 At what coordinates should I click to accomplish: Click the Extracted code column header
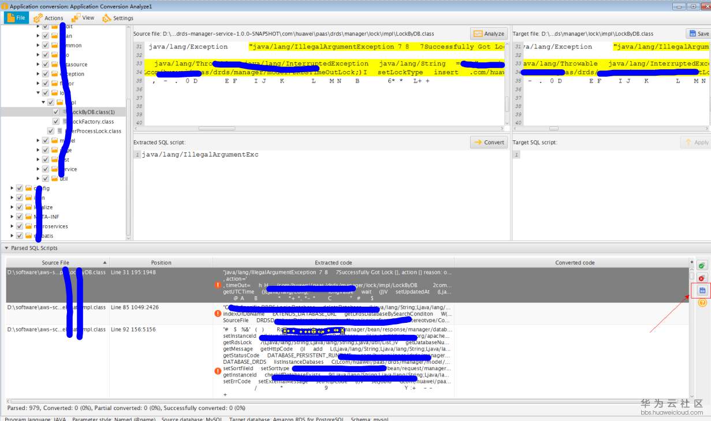click(333, 263)
